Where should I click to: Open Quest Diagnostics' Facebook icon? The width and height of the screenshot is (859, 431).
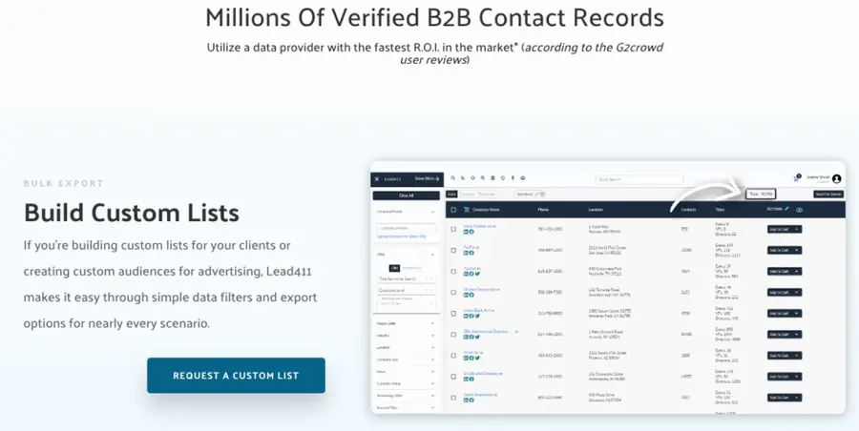tap(471, 400)
